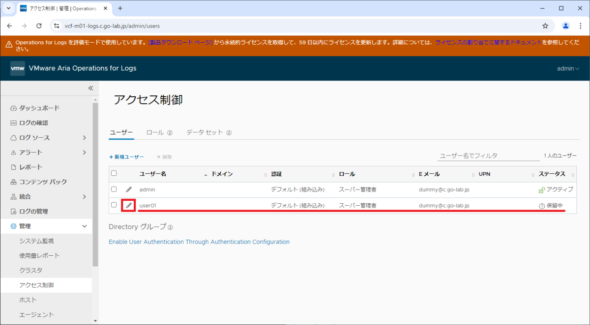The image size is (590, 325).
Task: Open the Chrome tab search dropdown
Action: (x=8, y=8)
